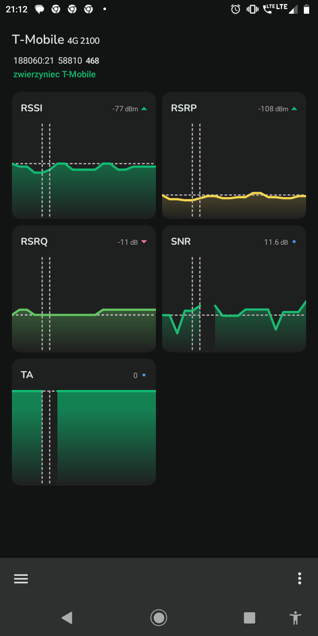Tap the red down arrow beside -11 dB

(144, 242)
